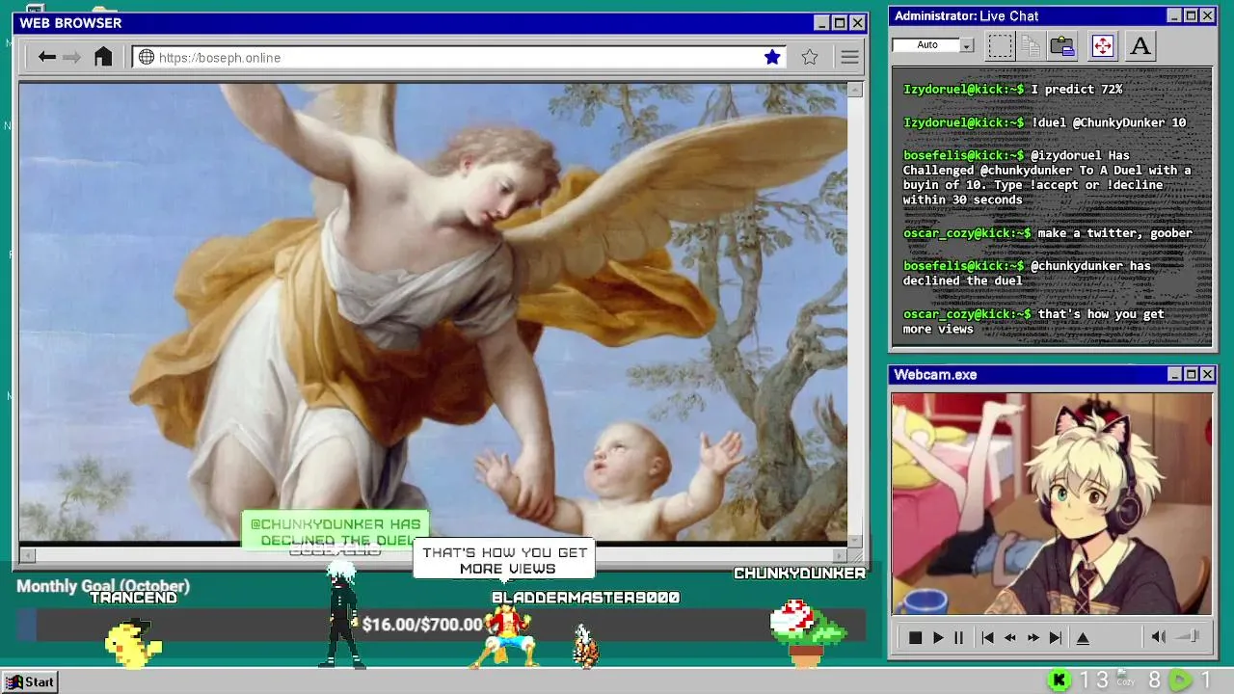Click the globe icon in address bar
The width and height of the screenshot is (1234, 694).
click(147, 57)
